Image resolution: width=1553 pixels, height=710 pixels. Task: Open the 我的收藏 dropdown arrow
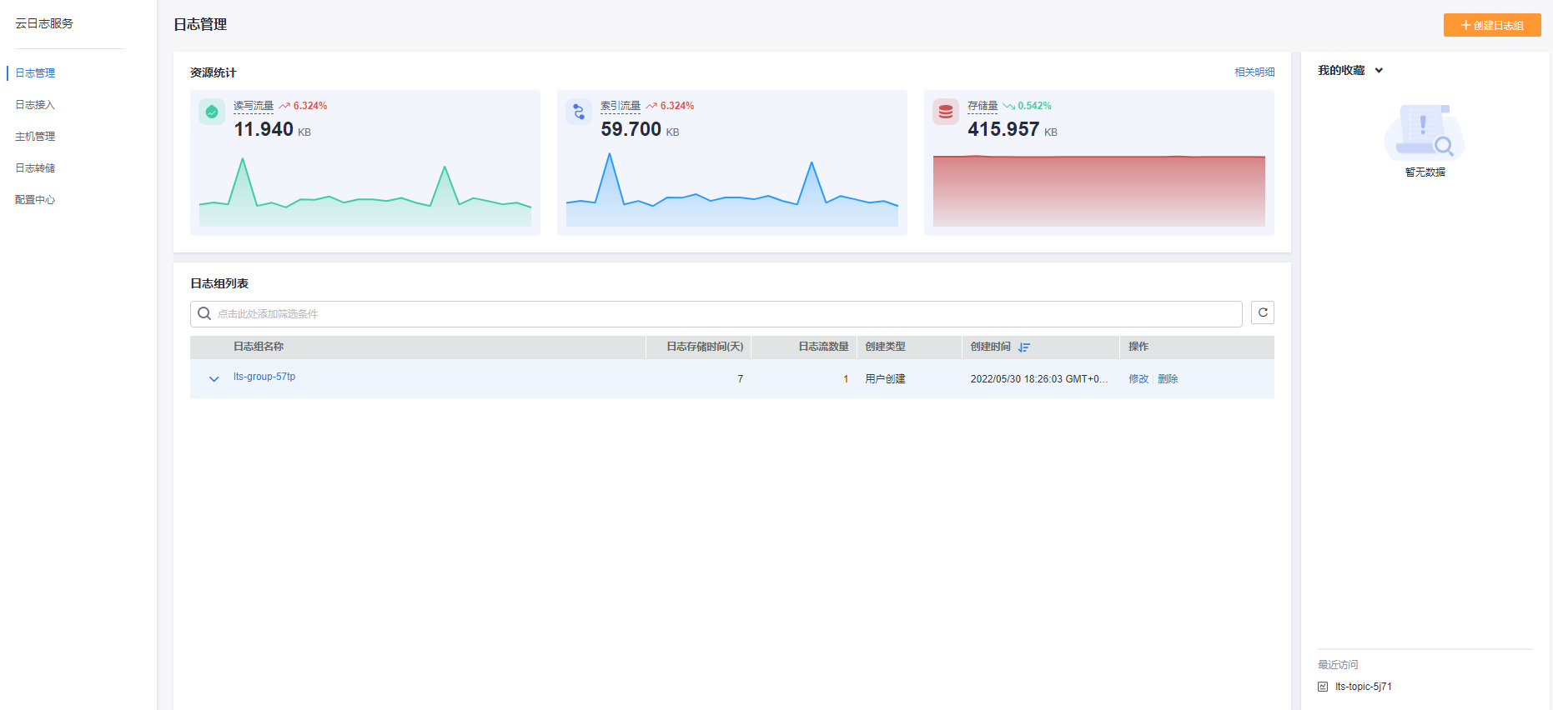(1379, 71)
